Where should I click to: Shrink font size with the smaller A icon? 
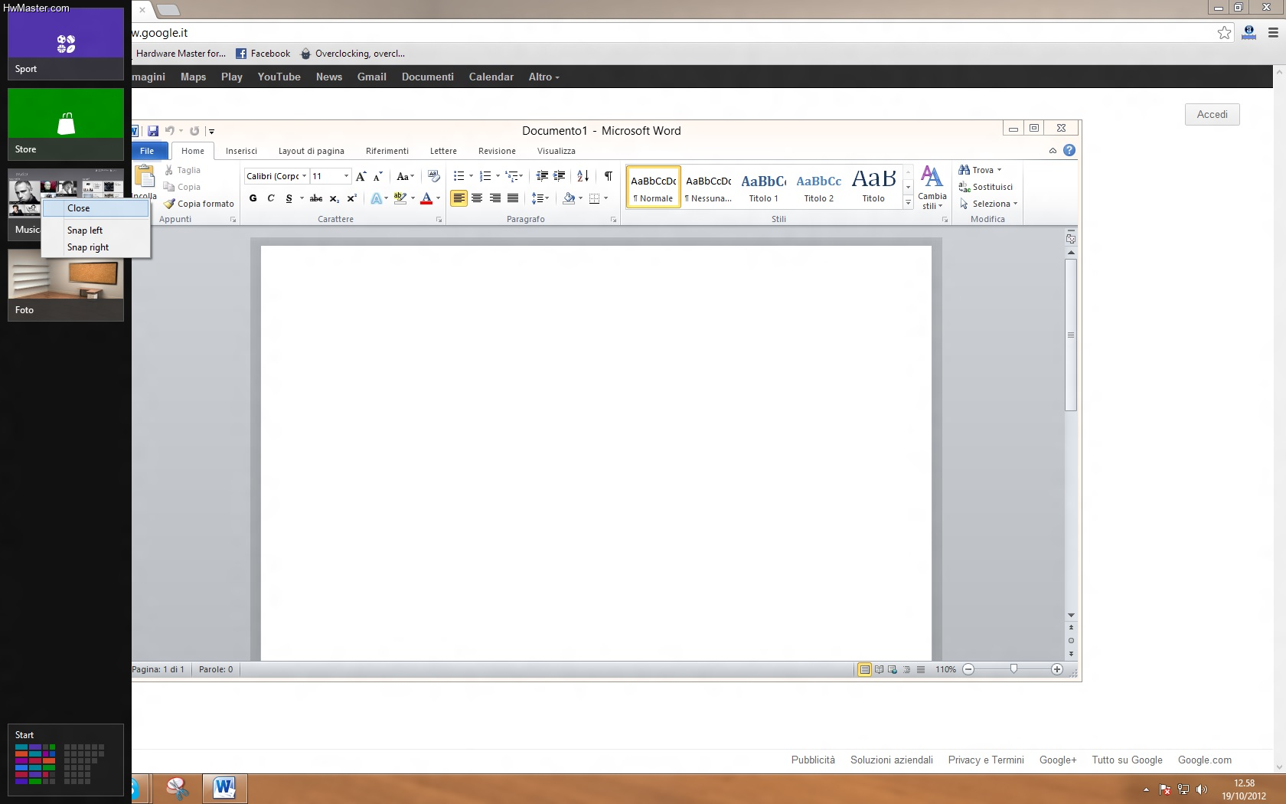point(377,176)
